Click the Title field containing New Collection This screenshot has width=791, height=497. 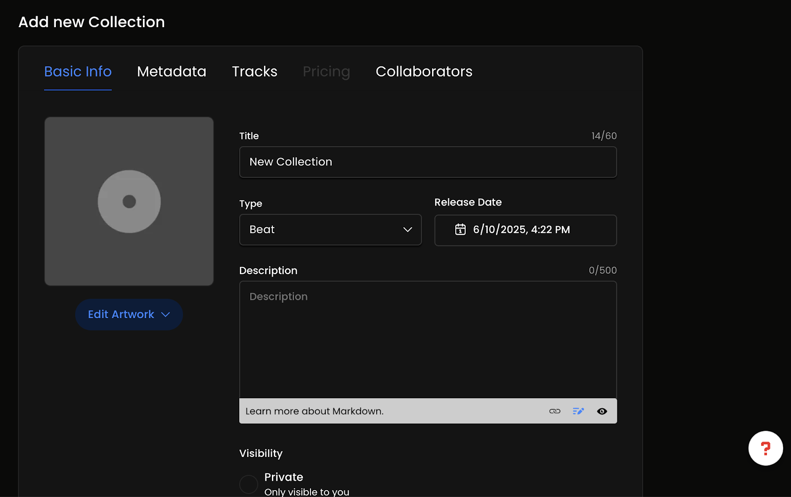[x=428, y=162]
